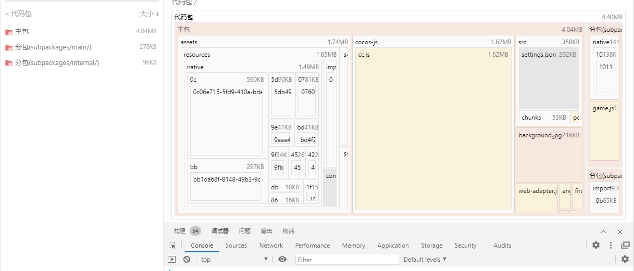Click the 构建 tab's 54 badge

coord(195,231)
